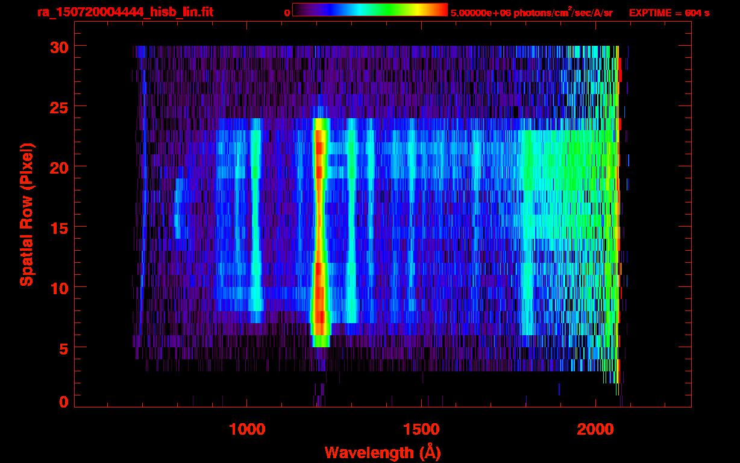
Task: Click the y-axis tick label 10
Action: [59, 288]
